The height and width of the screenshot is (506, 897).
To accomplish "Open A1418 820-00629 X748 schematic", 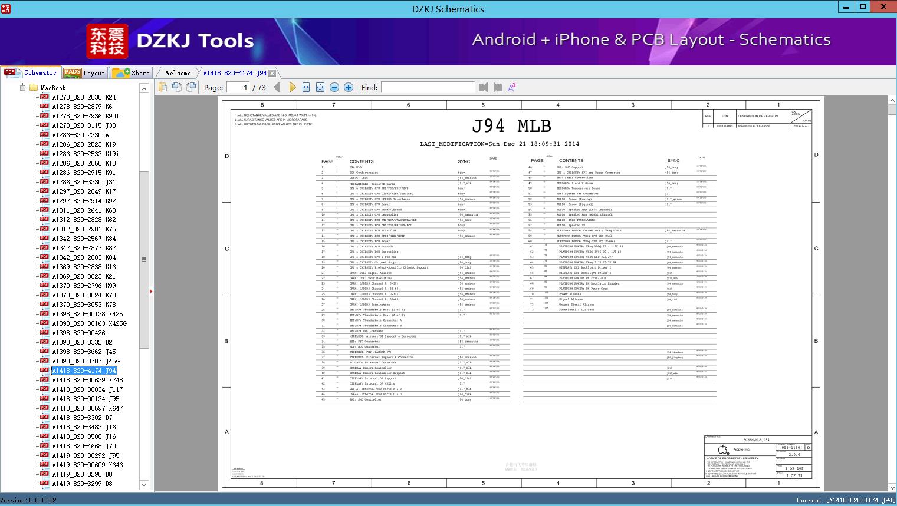I will click(x=87, y=380).
